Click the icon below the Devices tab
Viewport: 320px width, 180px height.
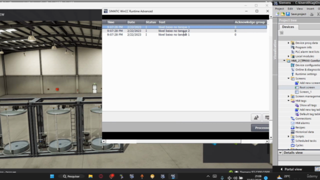pyautogui.click(x=281, y=32)
